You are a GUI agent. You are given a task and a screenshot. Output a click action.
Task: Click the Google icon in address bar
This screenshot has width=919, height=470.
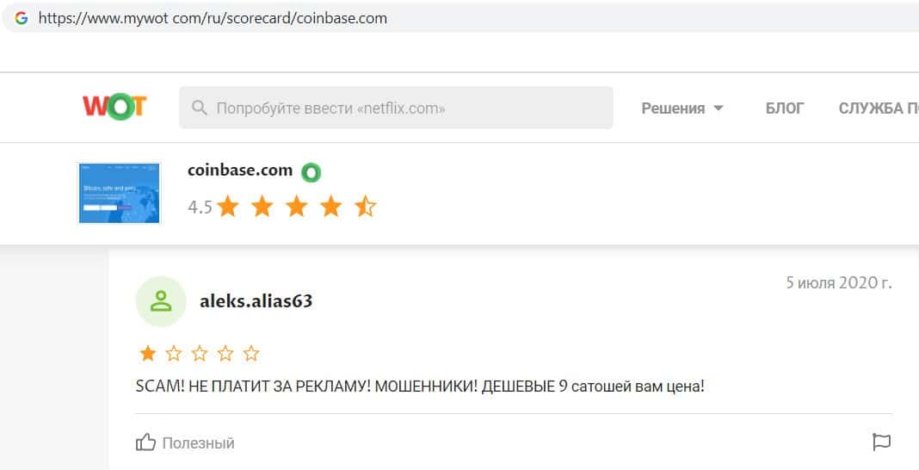click(x=22, y=18)
